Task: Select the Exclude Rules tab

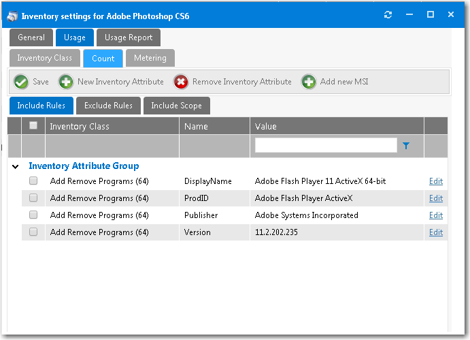Action: pyautogui.click(x=108, y=106)
